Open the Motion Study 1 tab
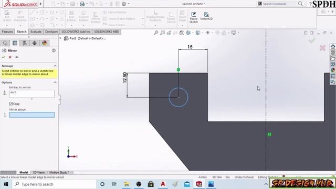 59,172
